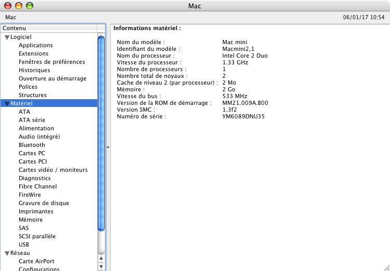Viewport: 390px width, 271px height.
Task: Click the Intel Core 2 Duo value
Action: coord(245,56)
